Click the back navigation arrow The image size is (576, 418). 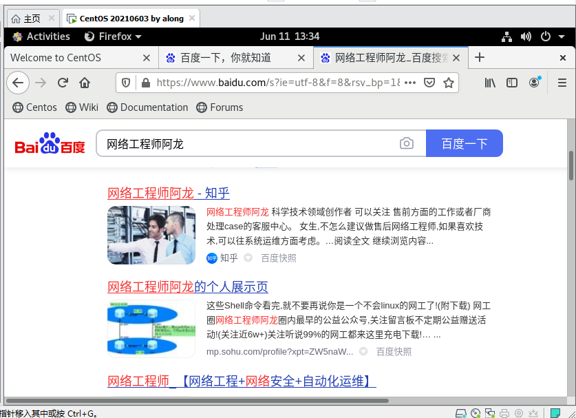click(19, 83)
